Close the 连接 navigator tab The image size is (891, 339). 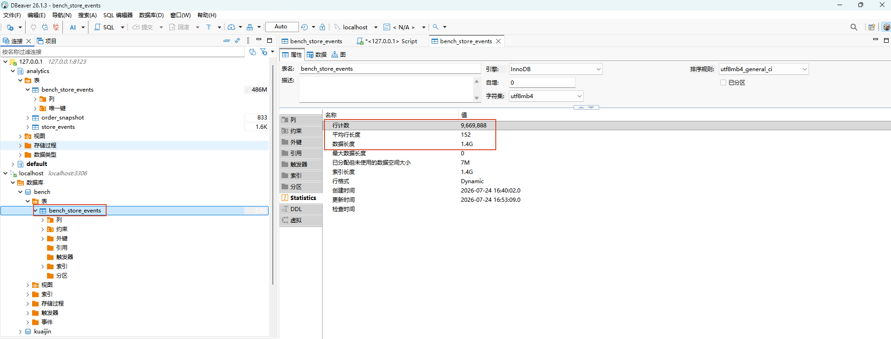pos(28,41)
